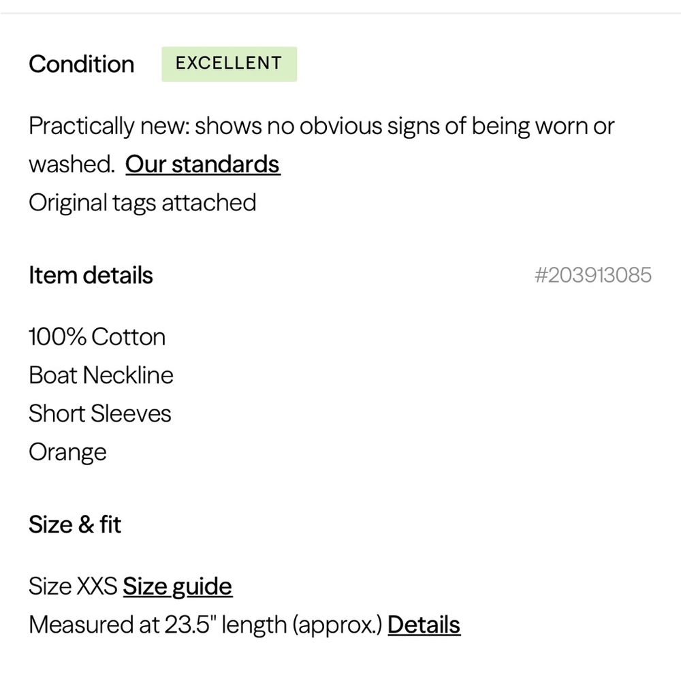Click the Item details heading
Image resolution: width=681 pixels, height=681 pixels.
point(91,275)
